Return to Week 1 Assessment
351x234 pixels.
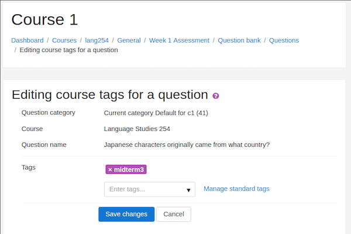(180, 40)
